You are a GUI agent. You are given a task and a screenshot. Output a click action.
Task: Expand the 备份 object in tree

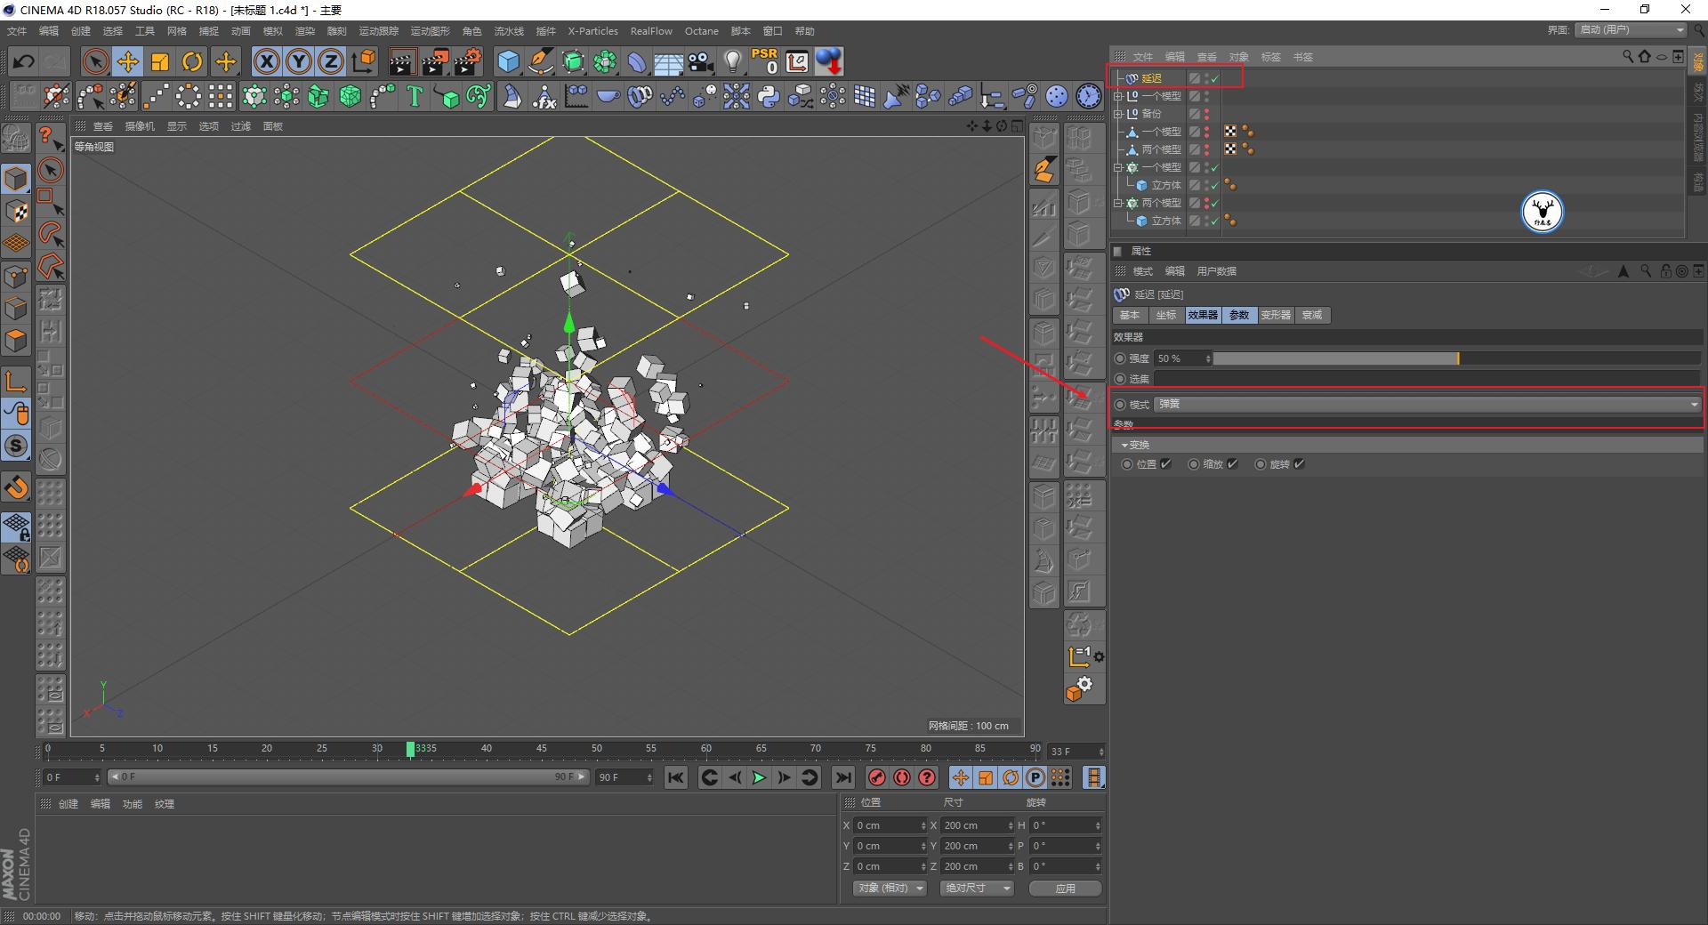tap(1118, 114)
